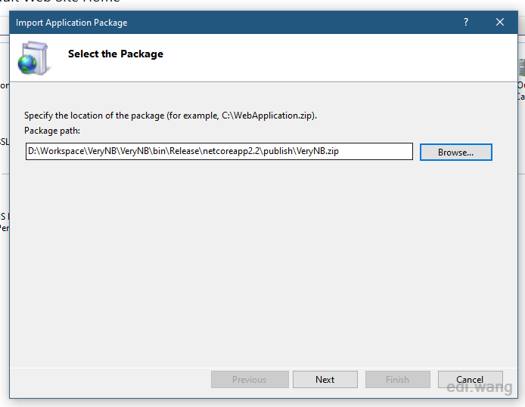Screen dimensions: 525x407
Task: Click the empty gray area below path field
Action: [263, 261]
